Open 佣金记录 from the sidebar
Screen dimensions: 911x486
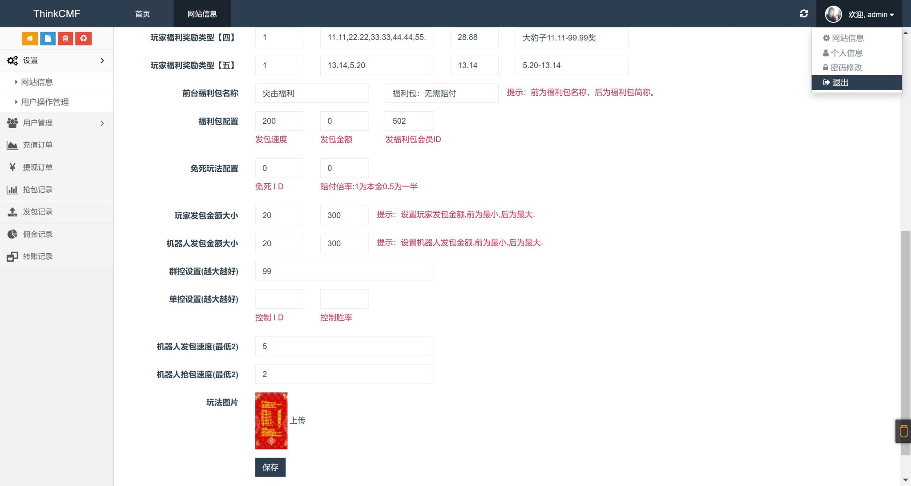38,234
